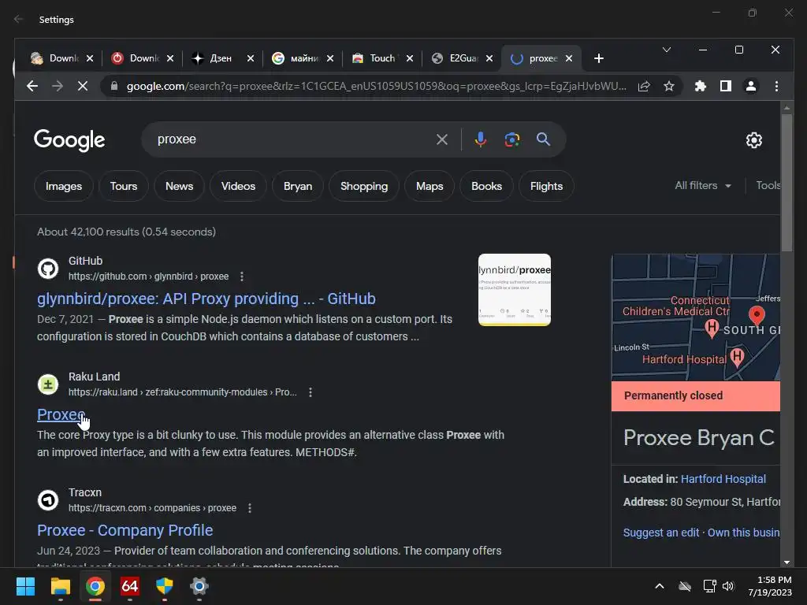The height and width of the screenshot is (605, 807).
Task: Go back in the Settings window
Action: point(19,19)
